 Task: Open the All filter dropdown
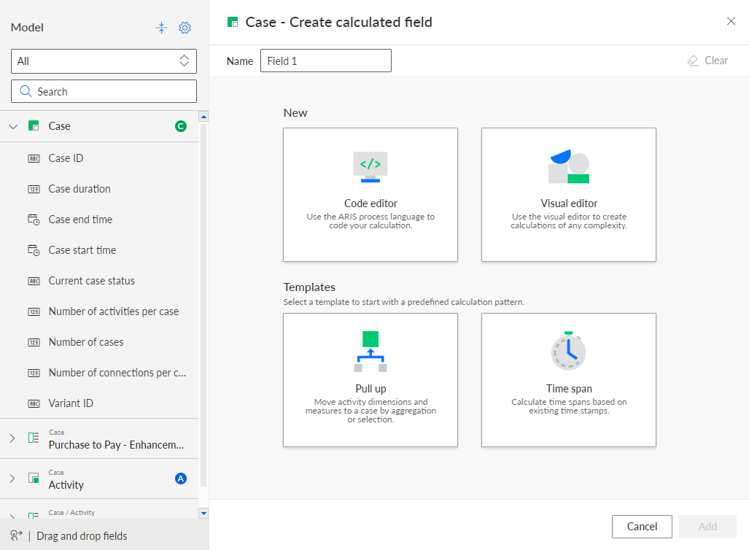(x=104, y=61)
